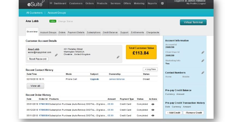This screenshot has height=122, width=238.
Task: Click the pencil icon beside Ana Lobb's email
Action: pyautogui.click(x=56, y=55)
